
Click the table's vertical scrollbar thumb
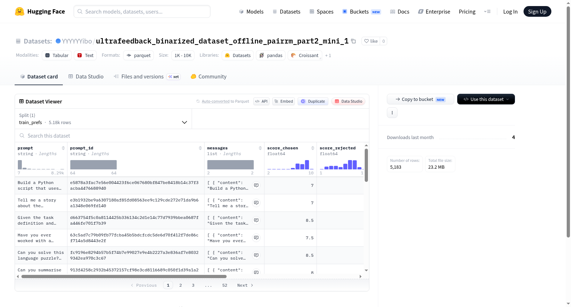tap(366, 165)
